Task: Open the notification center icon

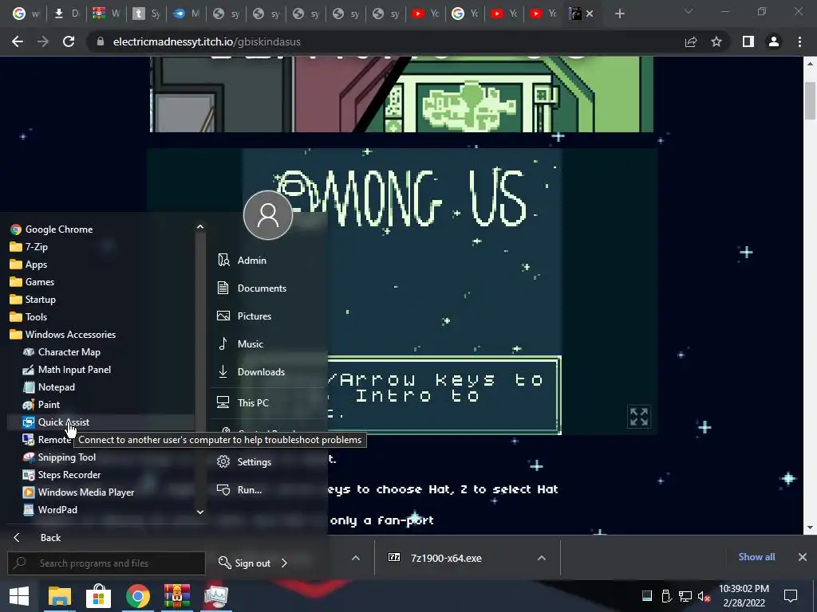Action: pos(791,596)
